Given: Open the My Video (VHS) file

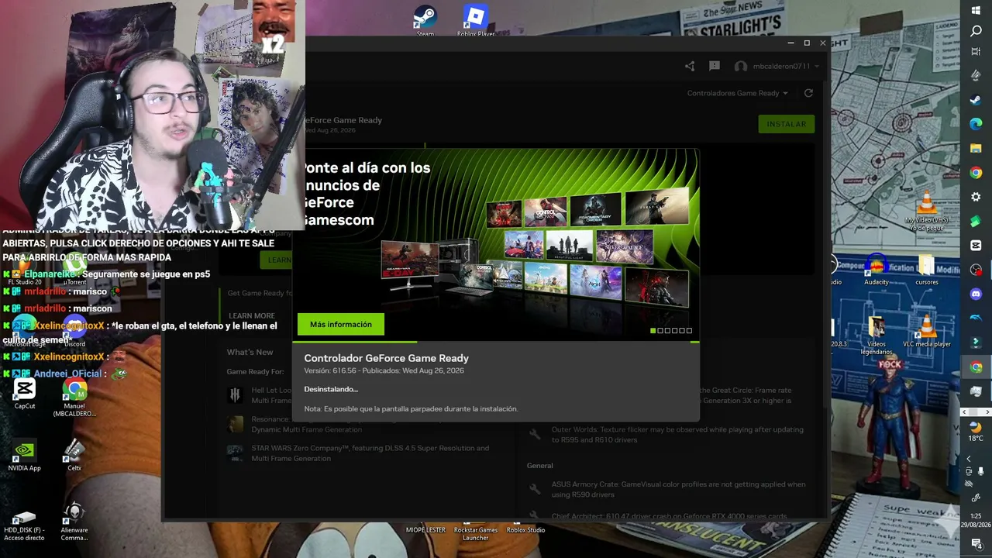Looking at the screenshot, I should point(927,212).
